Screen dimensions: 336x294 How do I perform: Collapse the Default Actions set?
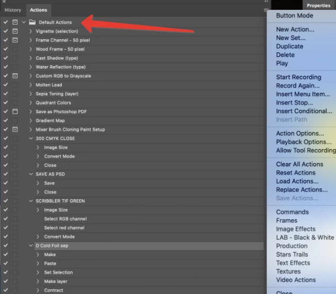[24, 22]
